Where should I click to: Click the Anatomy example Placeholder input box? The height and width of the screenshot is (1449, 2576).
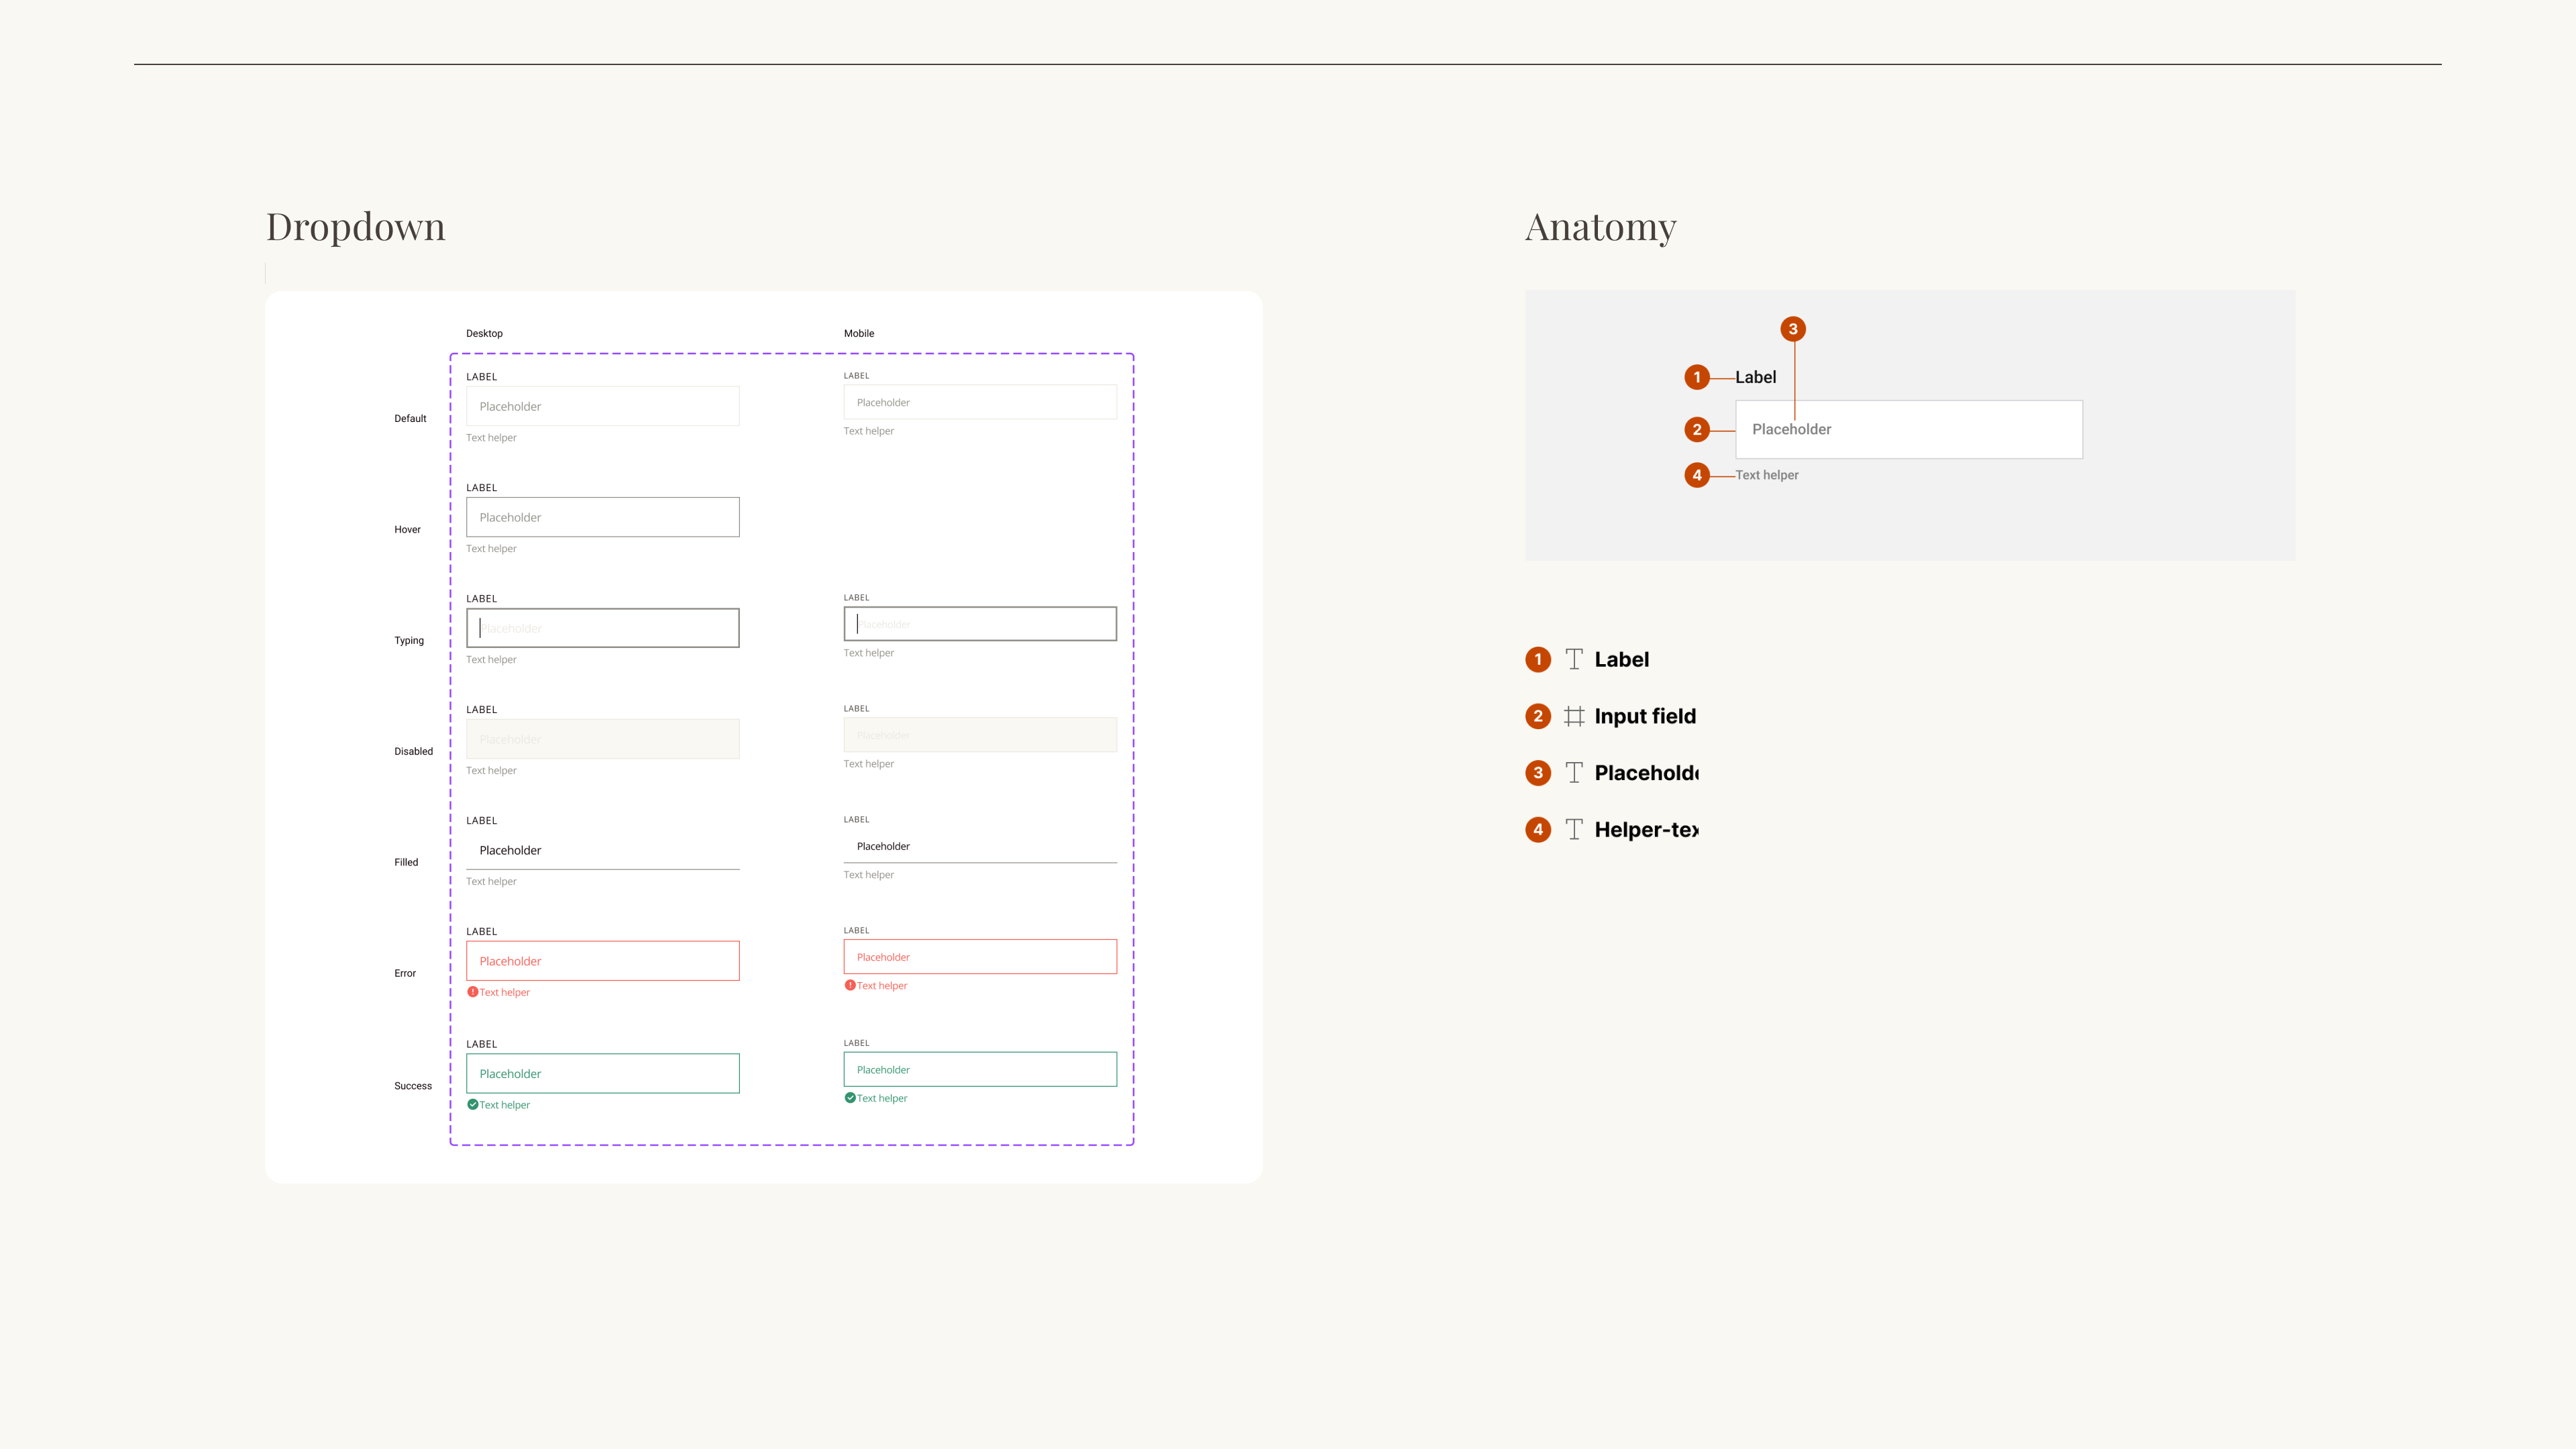click(x=1908, y=430)
